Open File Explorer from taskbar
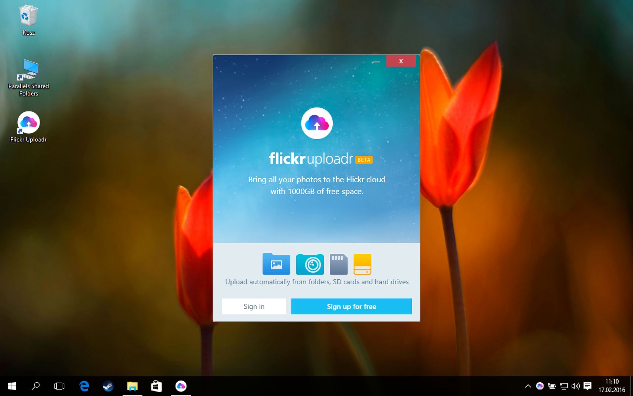The image size is (633, 396). click(x=132, y=386)
